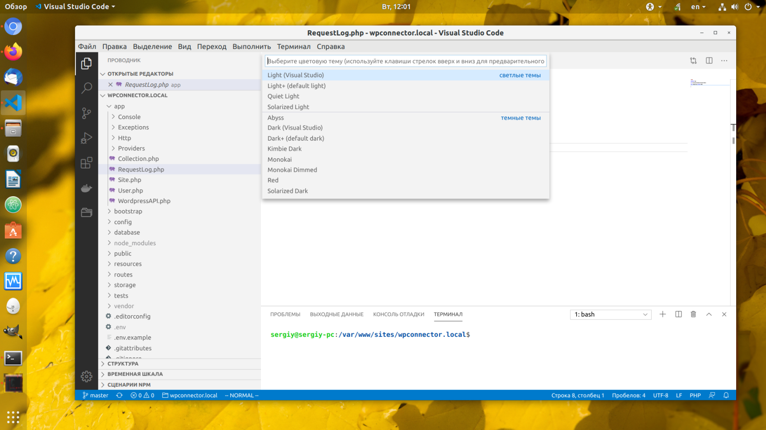Screen dimensions: 766x430
Task: Open the Run and Debug view
Action: 86,138
